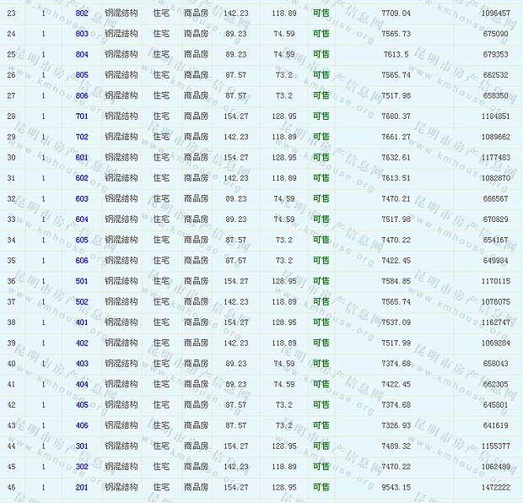Click room number 701
Image resolution: width=523 pixels, height=503 pixels.
pos(82,116)
